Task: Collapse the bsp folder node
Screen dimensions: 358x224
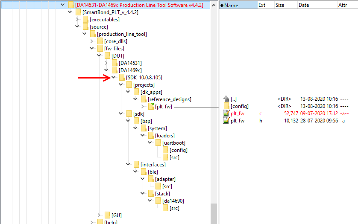Action: coord(128,121)
